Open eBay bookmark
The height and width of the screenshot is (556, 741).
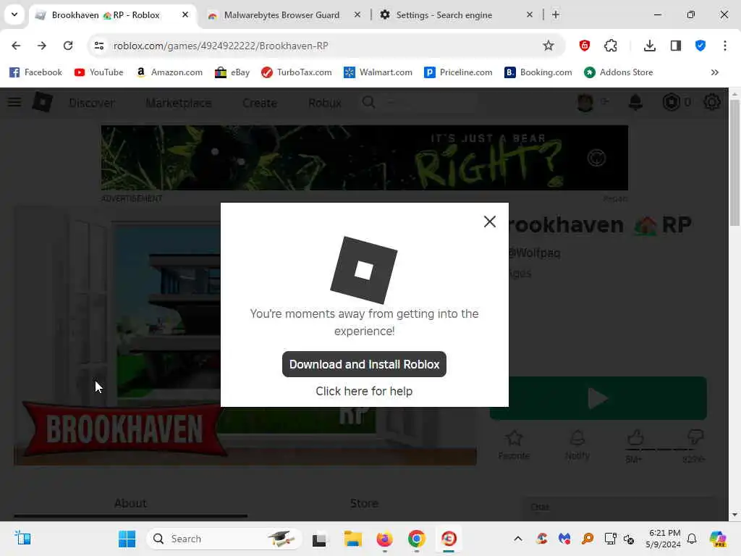coord(232,72)
